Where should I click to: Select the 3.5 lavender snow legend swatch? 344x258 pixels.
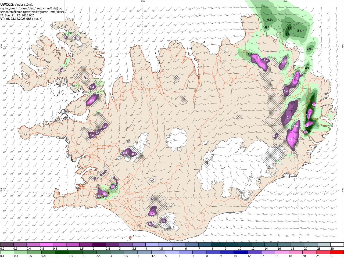tap(139, 245)
